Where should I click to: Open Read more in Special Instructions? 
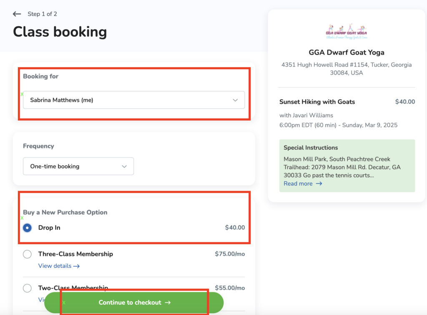303,184
